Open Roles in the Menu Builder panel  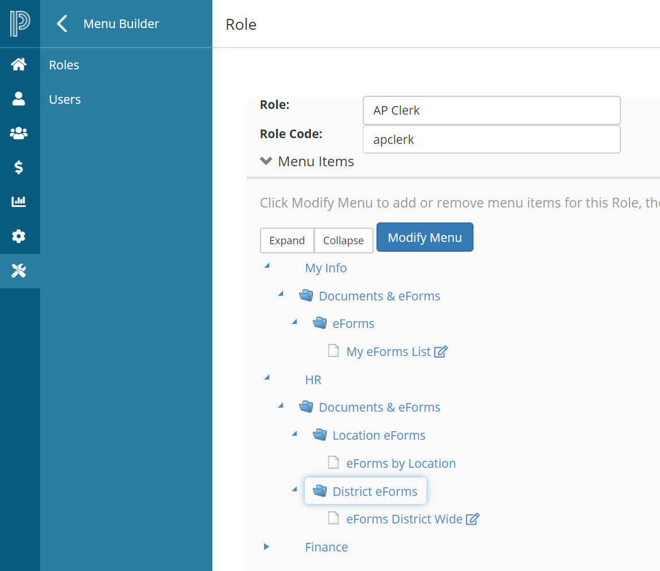(64, 65)
